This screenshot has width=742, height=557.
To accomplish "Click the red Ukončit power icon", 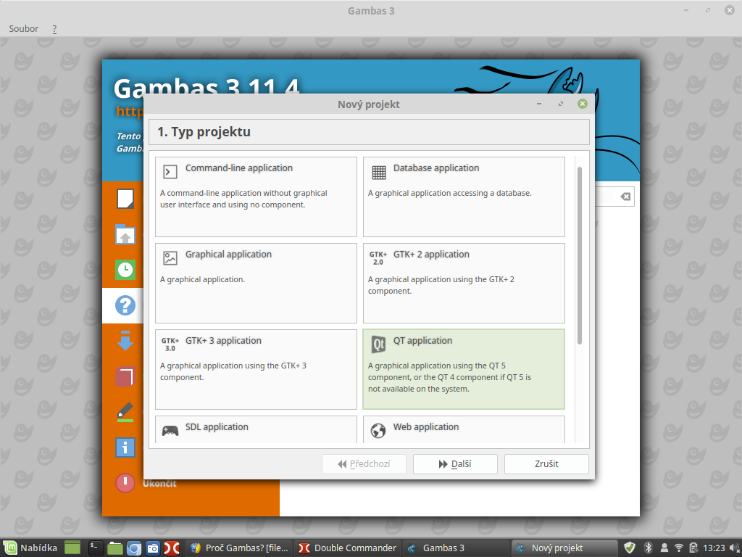I will [x=125, y=482].
